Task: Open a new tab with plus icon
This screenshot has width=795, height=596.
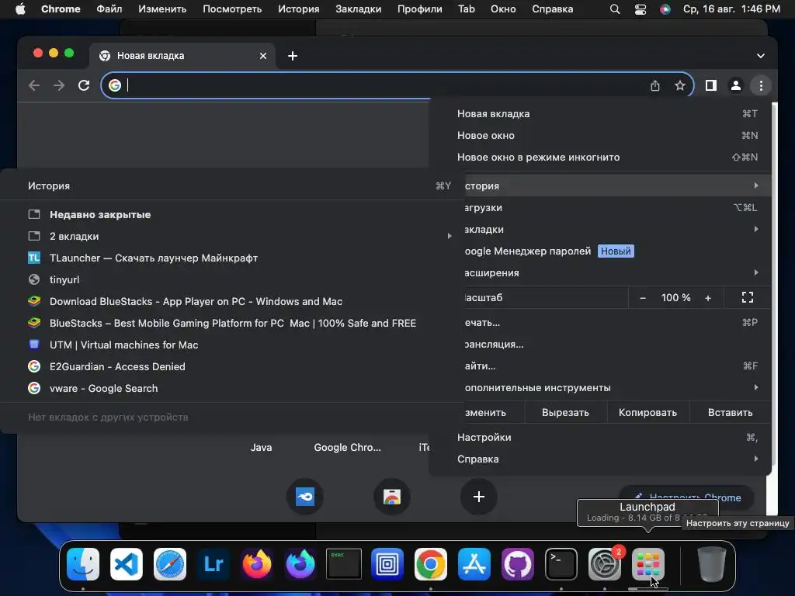Action: [293, 56]
